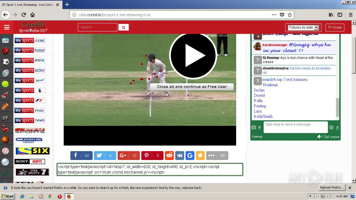Open the Windows Start menu
The height and width of the screenshot is (200, 356).
pyautogui.click(x=8, y=196)
